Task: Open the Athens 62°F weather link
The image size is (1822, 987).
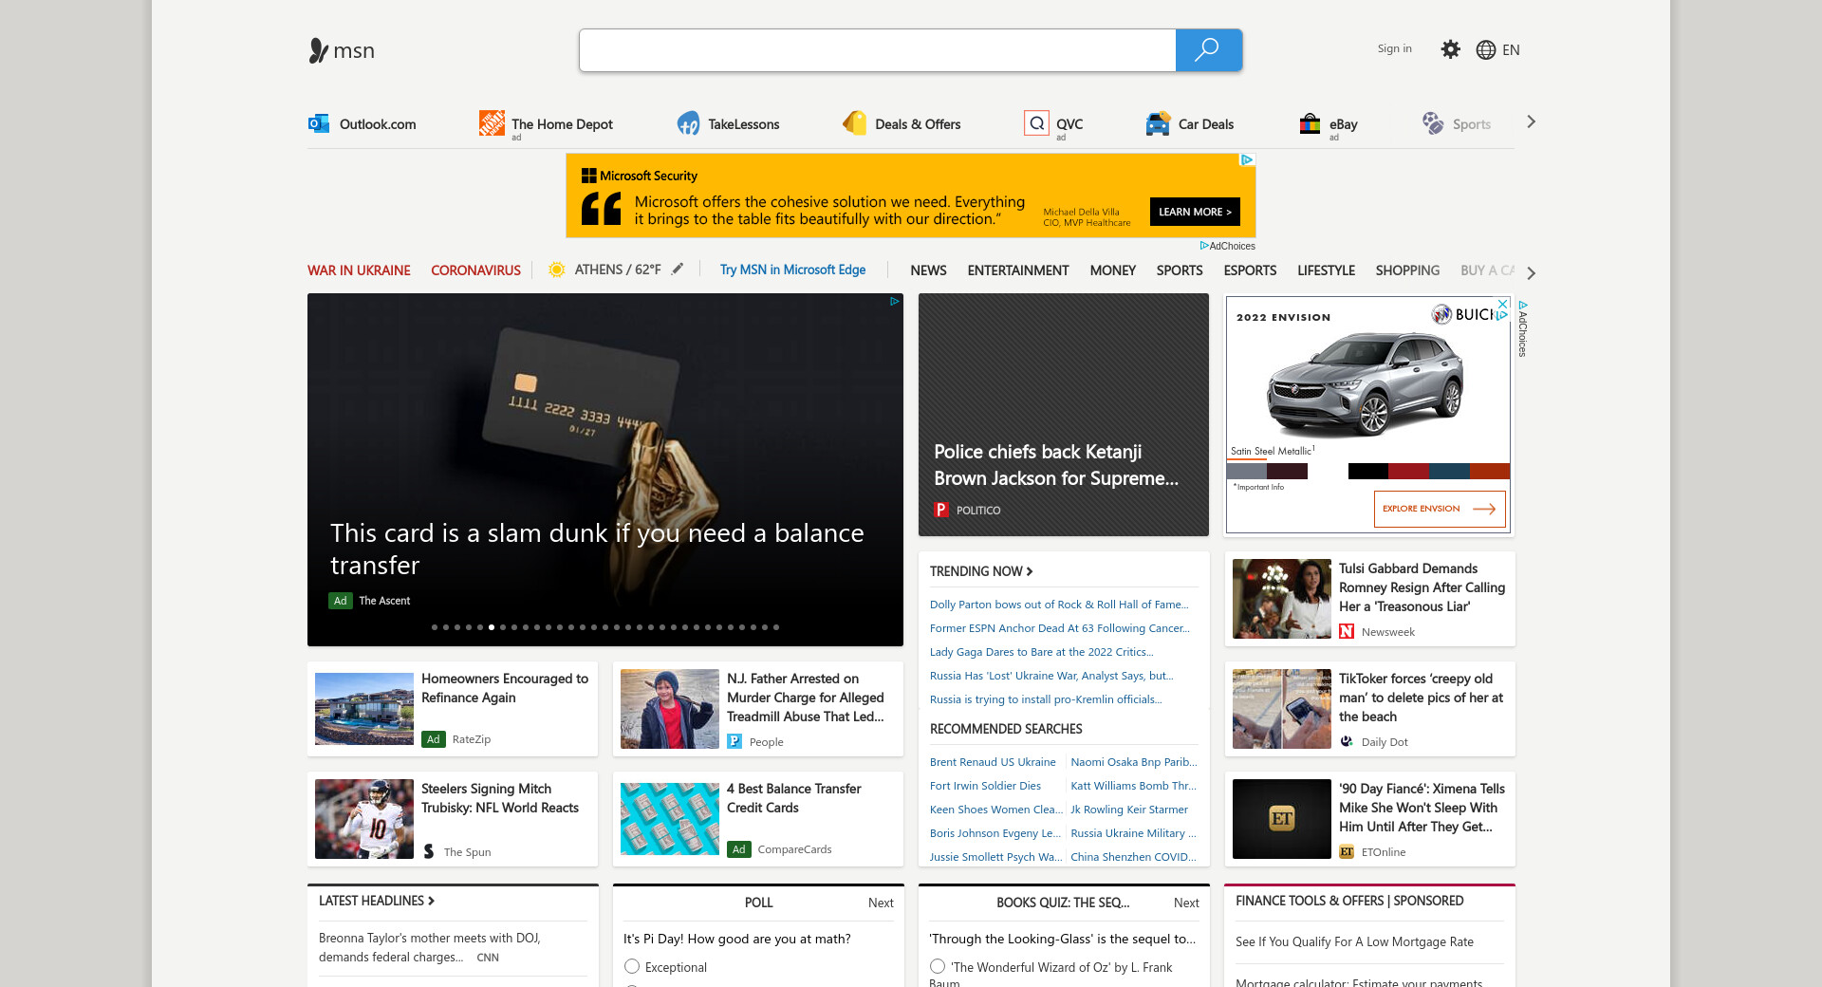Action: [x=618, y=270]
